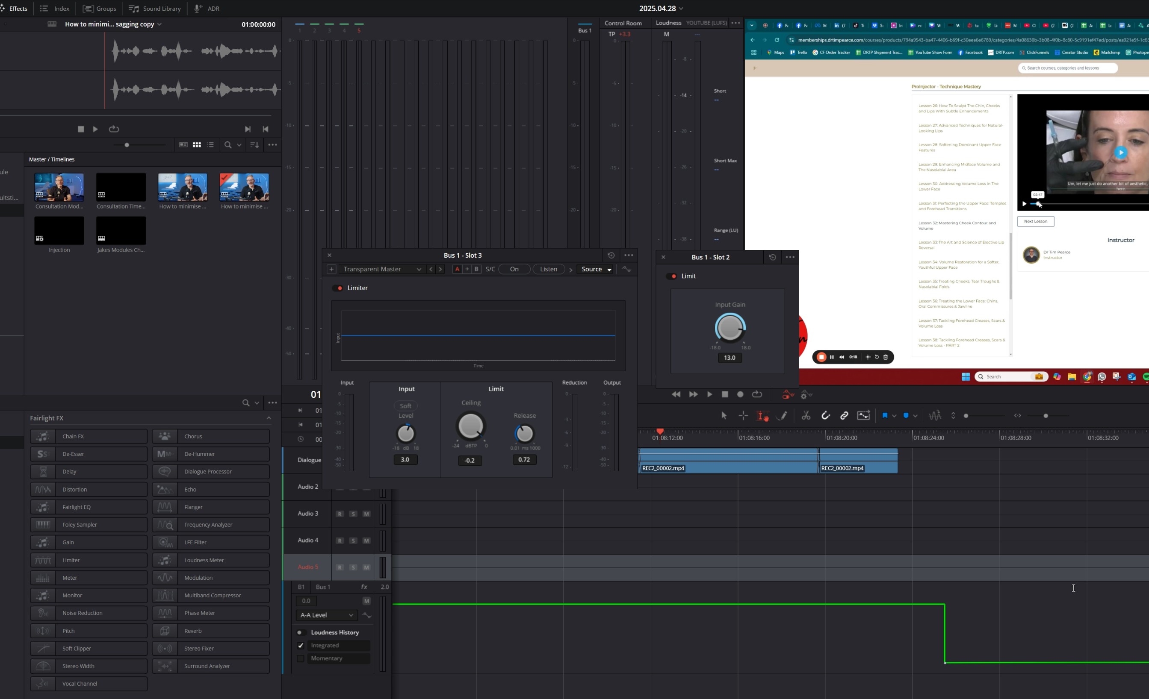Image resolution: width=1149 pixels, height=699 pixels.
Task: Collapse the Fairlight FX section
Action: (x=269, y=418)
